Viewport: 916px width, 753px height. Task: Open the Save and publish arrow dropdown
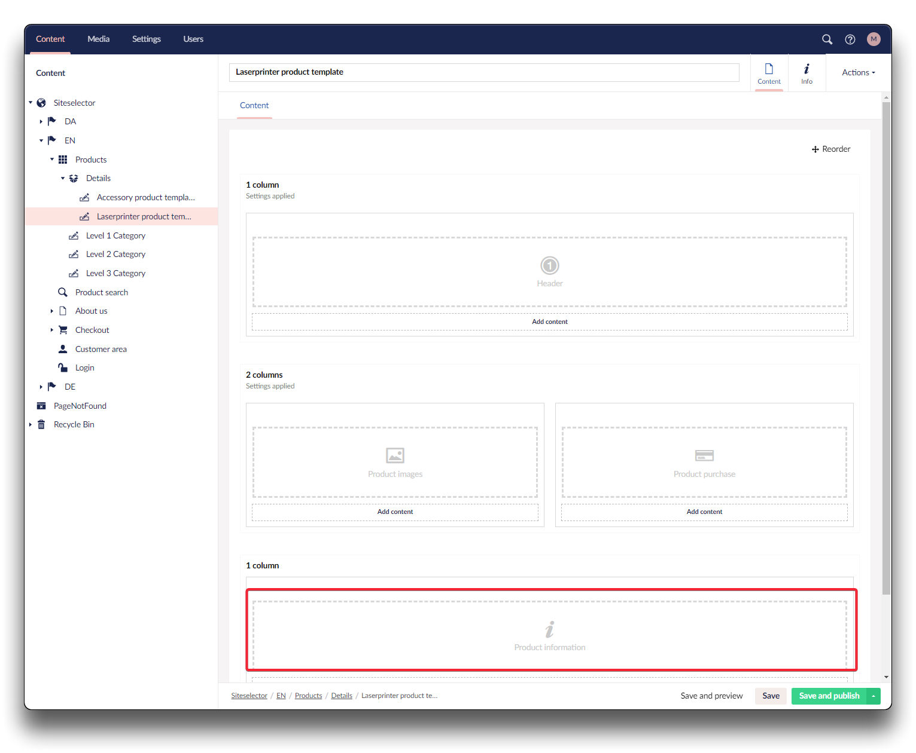(x=874, y=696)
